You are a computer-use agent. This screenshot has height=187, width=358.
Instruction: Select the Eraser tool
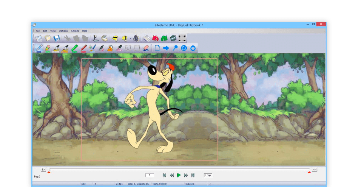pyautogui.click(x=146, y=48)
